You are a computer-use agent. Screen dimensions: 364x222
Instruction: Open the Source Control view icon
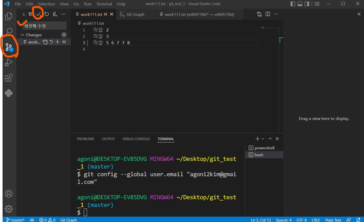[x=9, y=47]
